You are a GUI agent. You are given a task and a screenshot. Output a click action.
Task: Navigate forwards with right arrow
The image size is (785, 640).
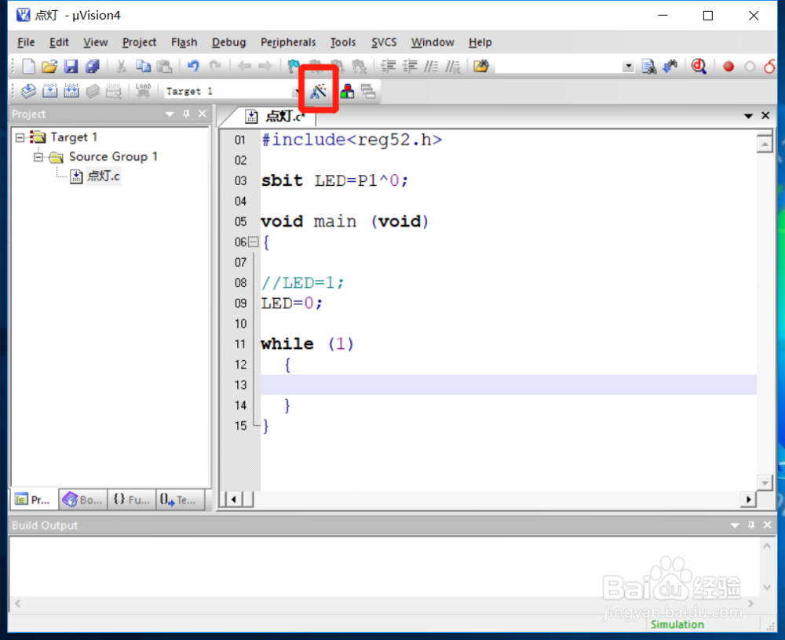(265, 66)
